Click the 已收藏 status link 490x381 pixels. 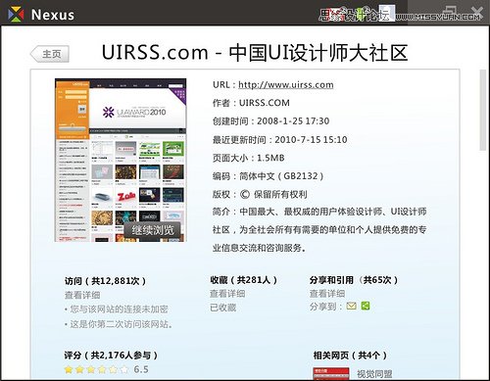click(223, 308)
